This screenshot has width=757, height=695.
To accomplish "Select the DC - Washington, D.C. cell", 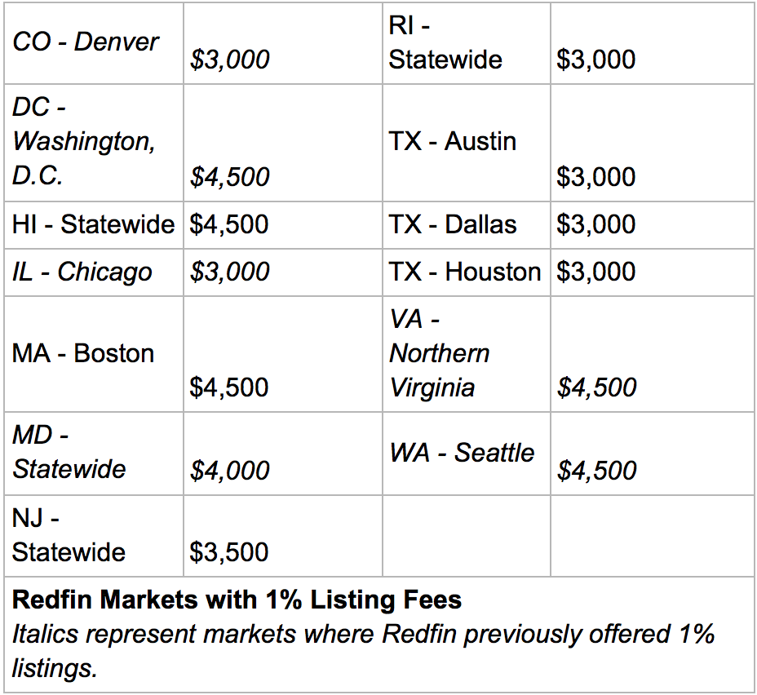I will tap(84, 141).
